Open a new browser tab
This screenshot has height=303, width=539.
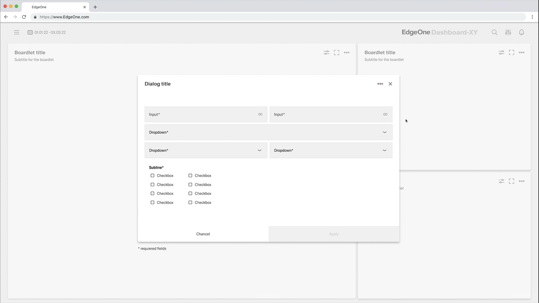click(x=95, y=7)
